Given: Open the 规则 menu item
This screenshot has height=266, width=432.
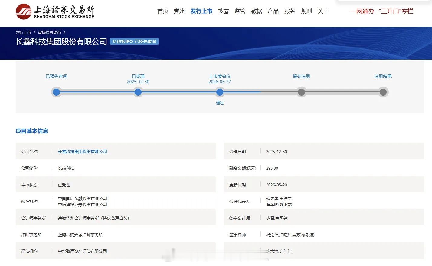Looking at the screenshot, I should [x=306, y=11].
